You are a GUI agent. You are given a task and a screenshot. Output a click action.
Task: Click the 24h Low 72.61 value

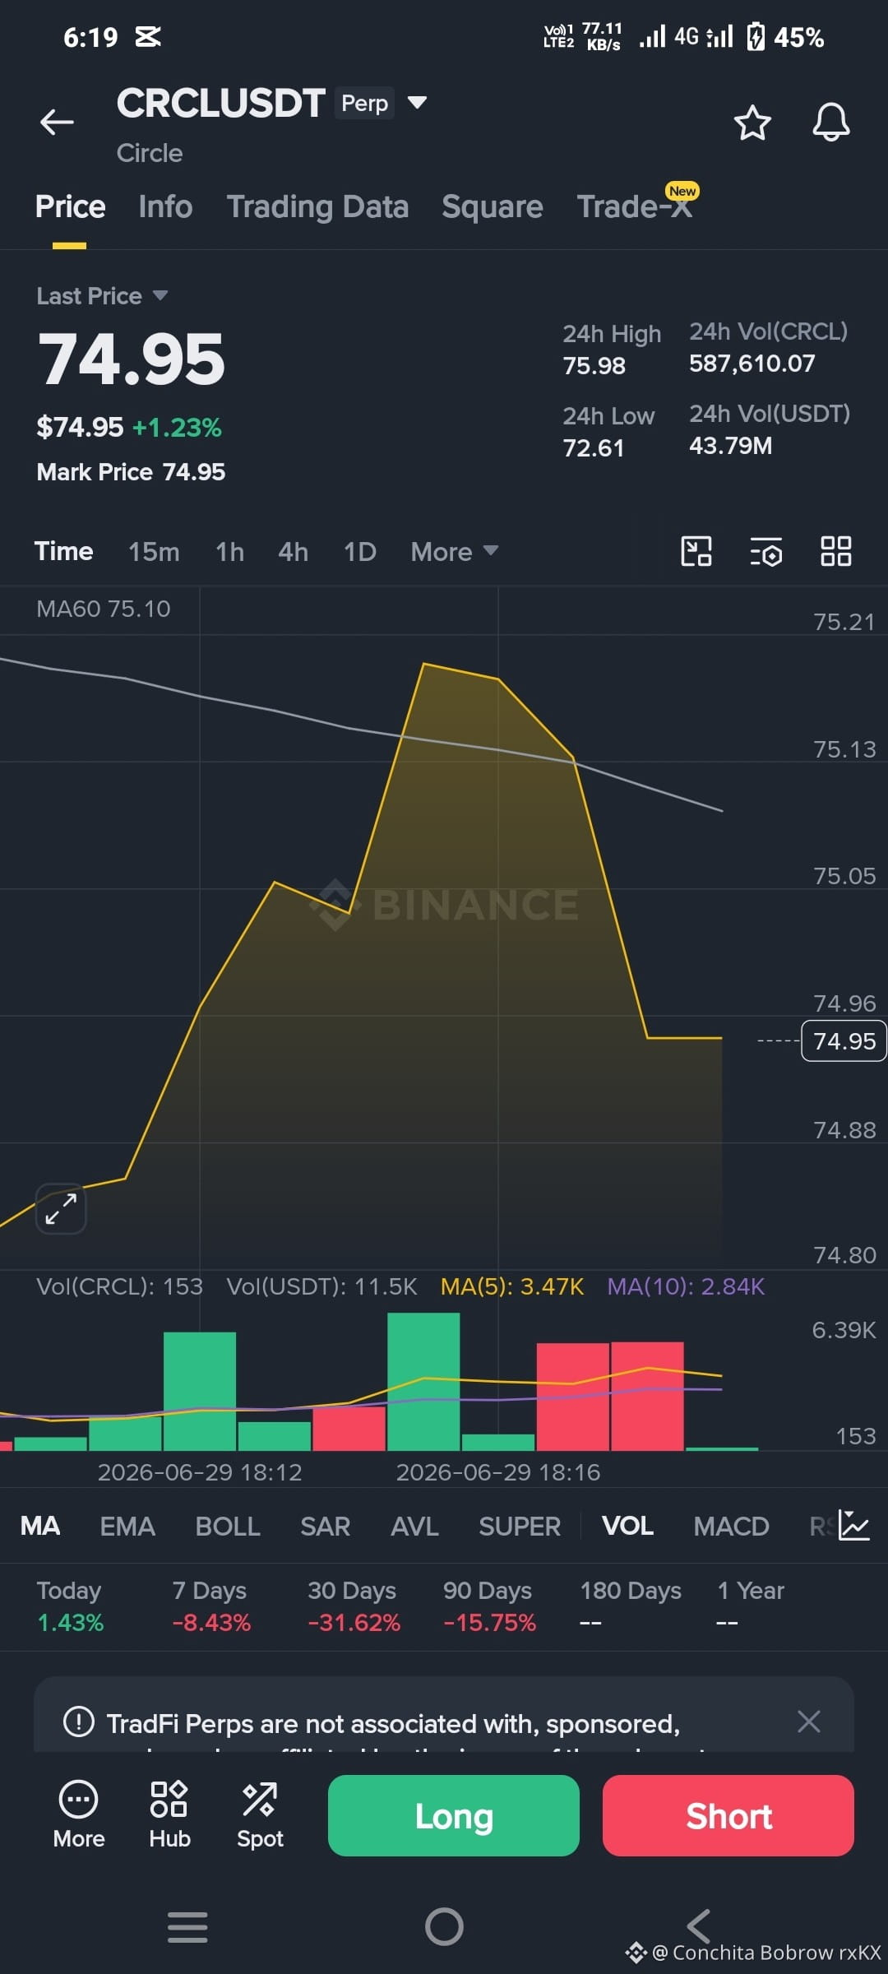593,448
